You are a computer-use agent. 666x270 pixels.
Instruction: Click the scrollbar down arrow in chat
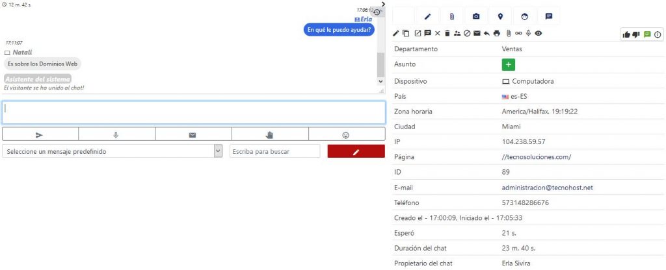point(380,82)
